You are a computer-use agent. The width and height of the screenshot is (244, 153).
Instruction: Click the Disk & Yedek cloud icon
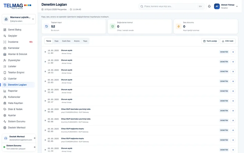(5, 109)
